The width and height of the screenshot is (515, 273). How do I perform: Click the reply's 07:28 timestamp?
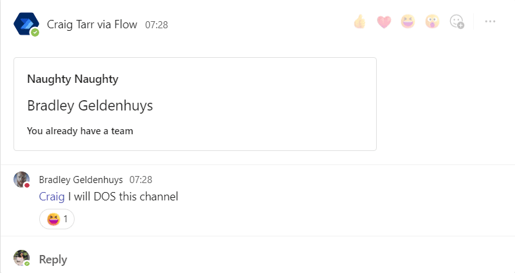tap(141, 180)
